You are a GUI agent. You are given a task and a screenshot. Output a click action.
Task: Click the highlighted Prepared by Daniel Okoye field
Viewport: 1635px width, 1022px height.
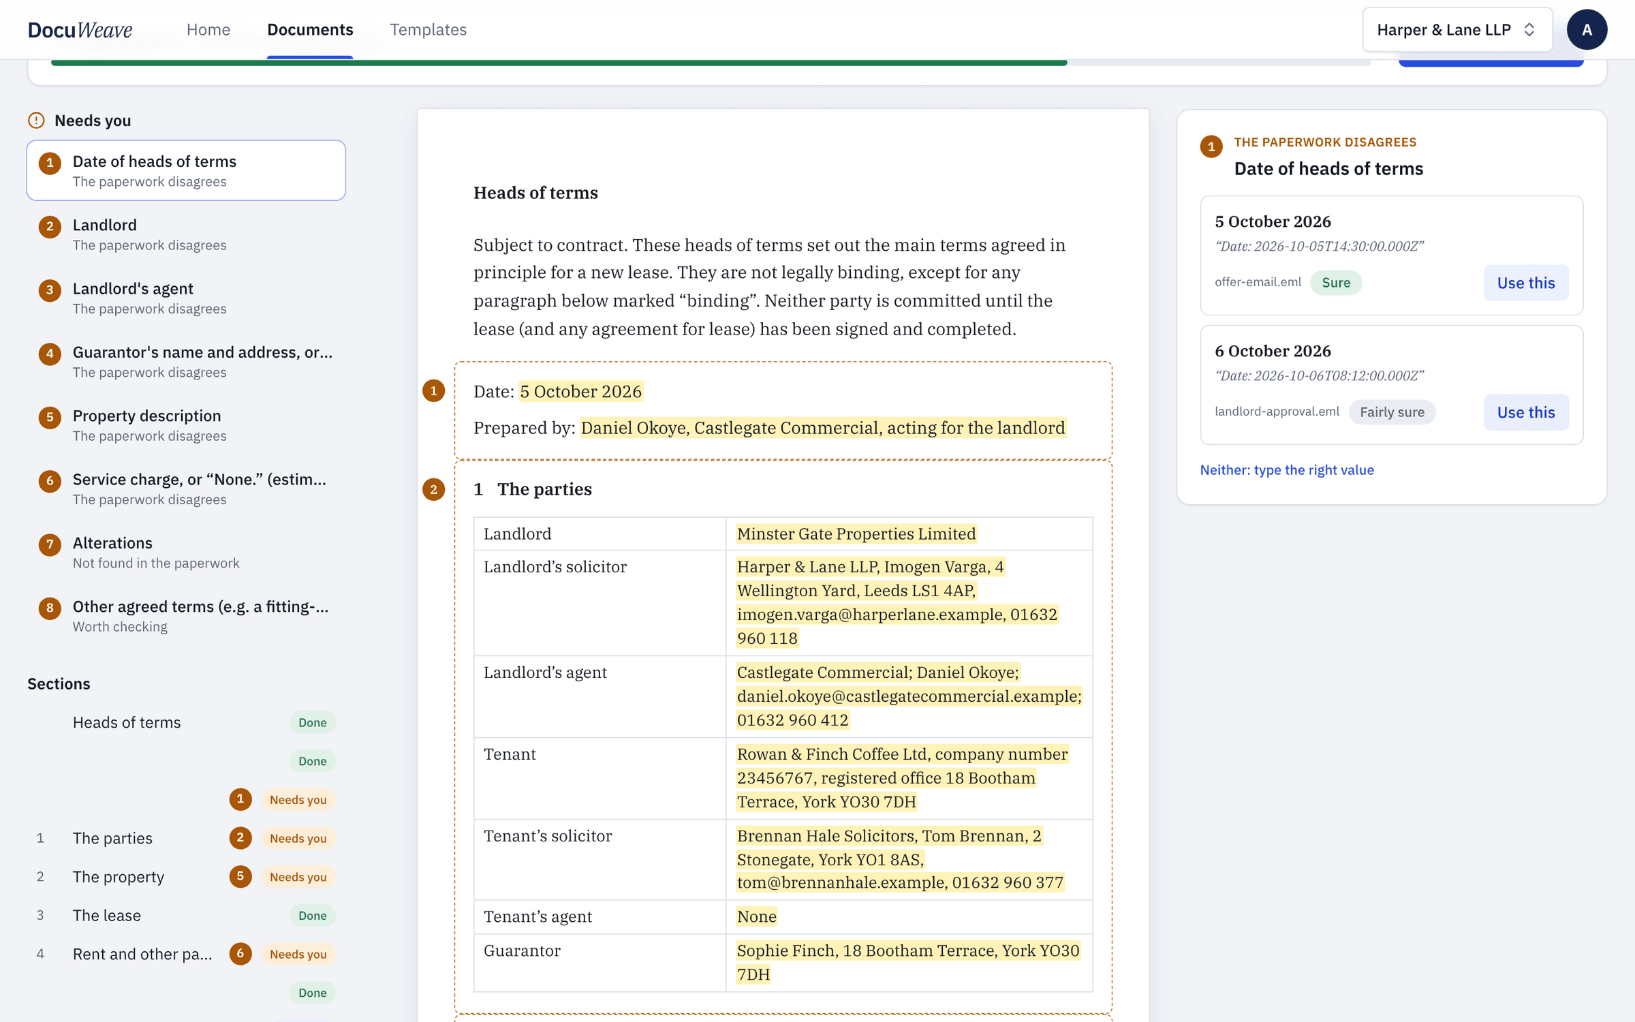click(823, 428)
